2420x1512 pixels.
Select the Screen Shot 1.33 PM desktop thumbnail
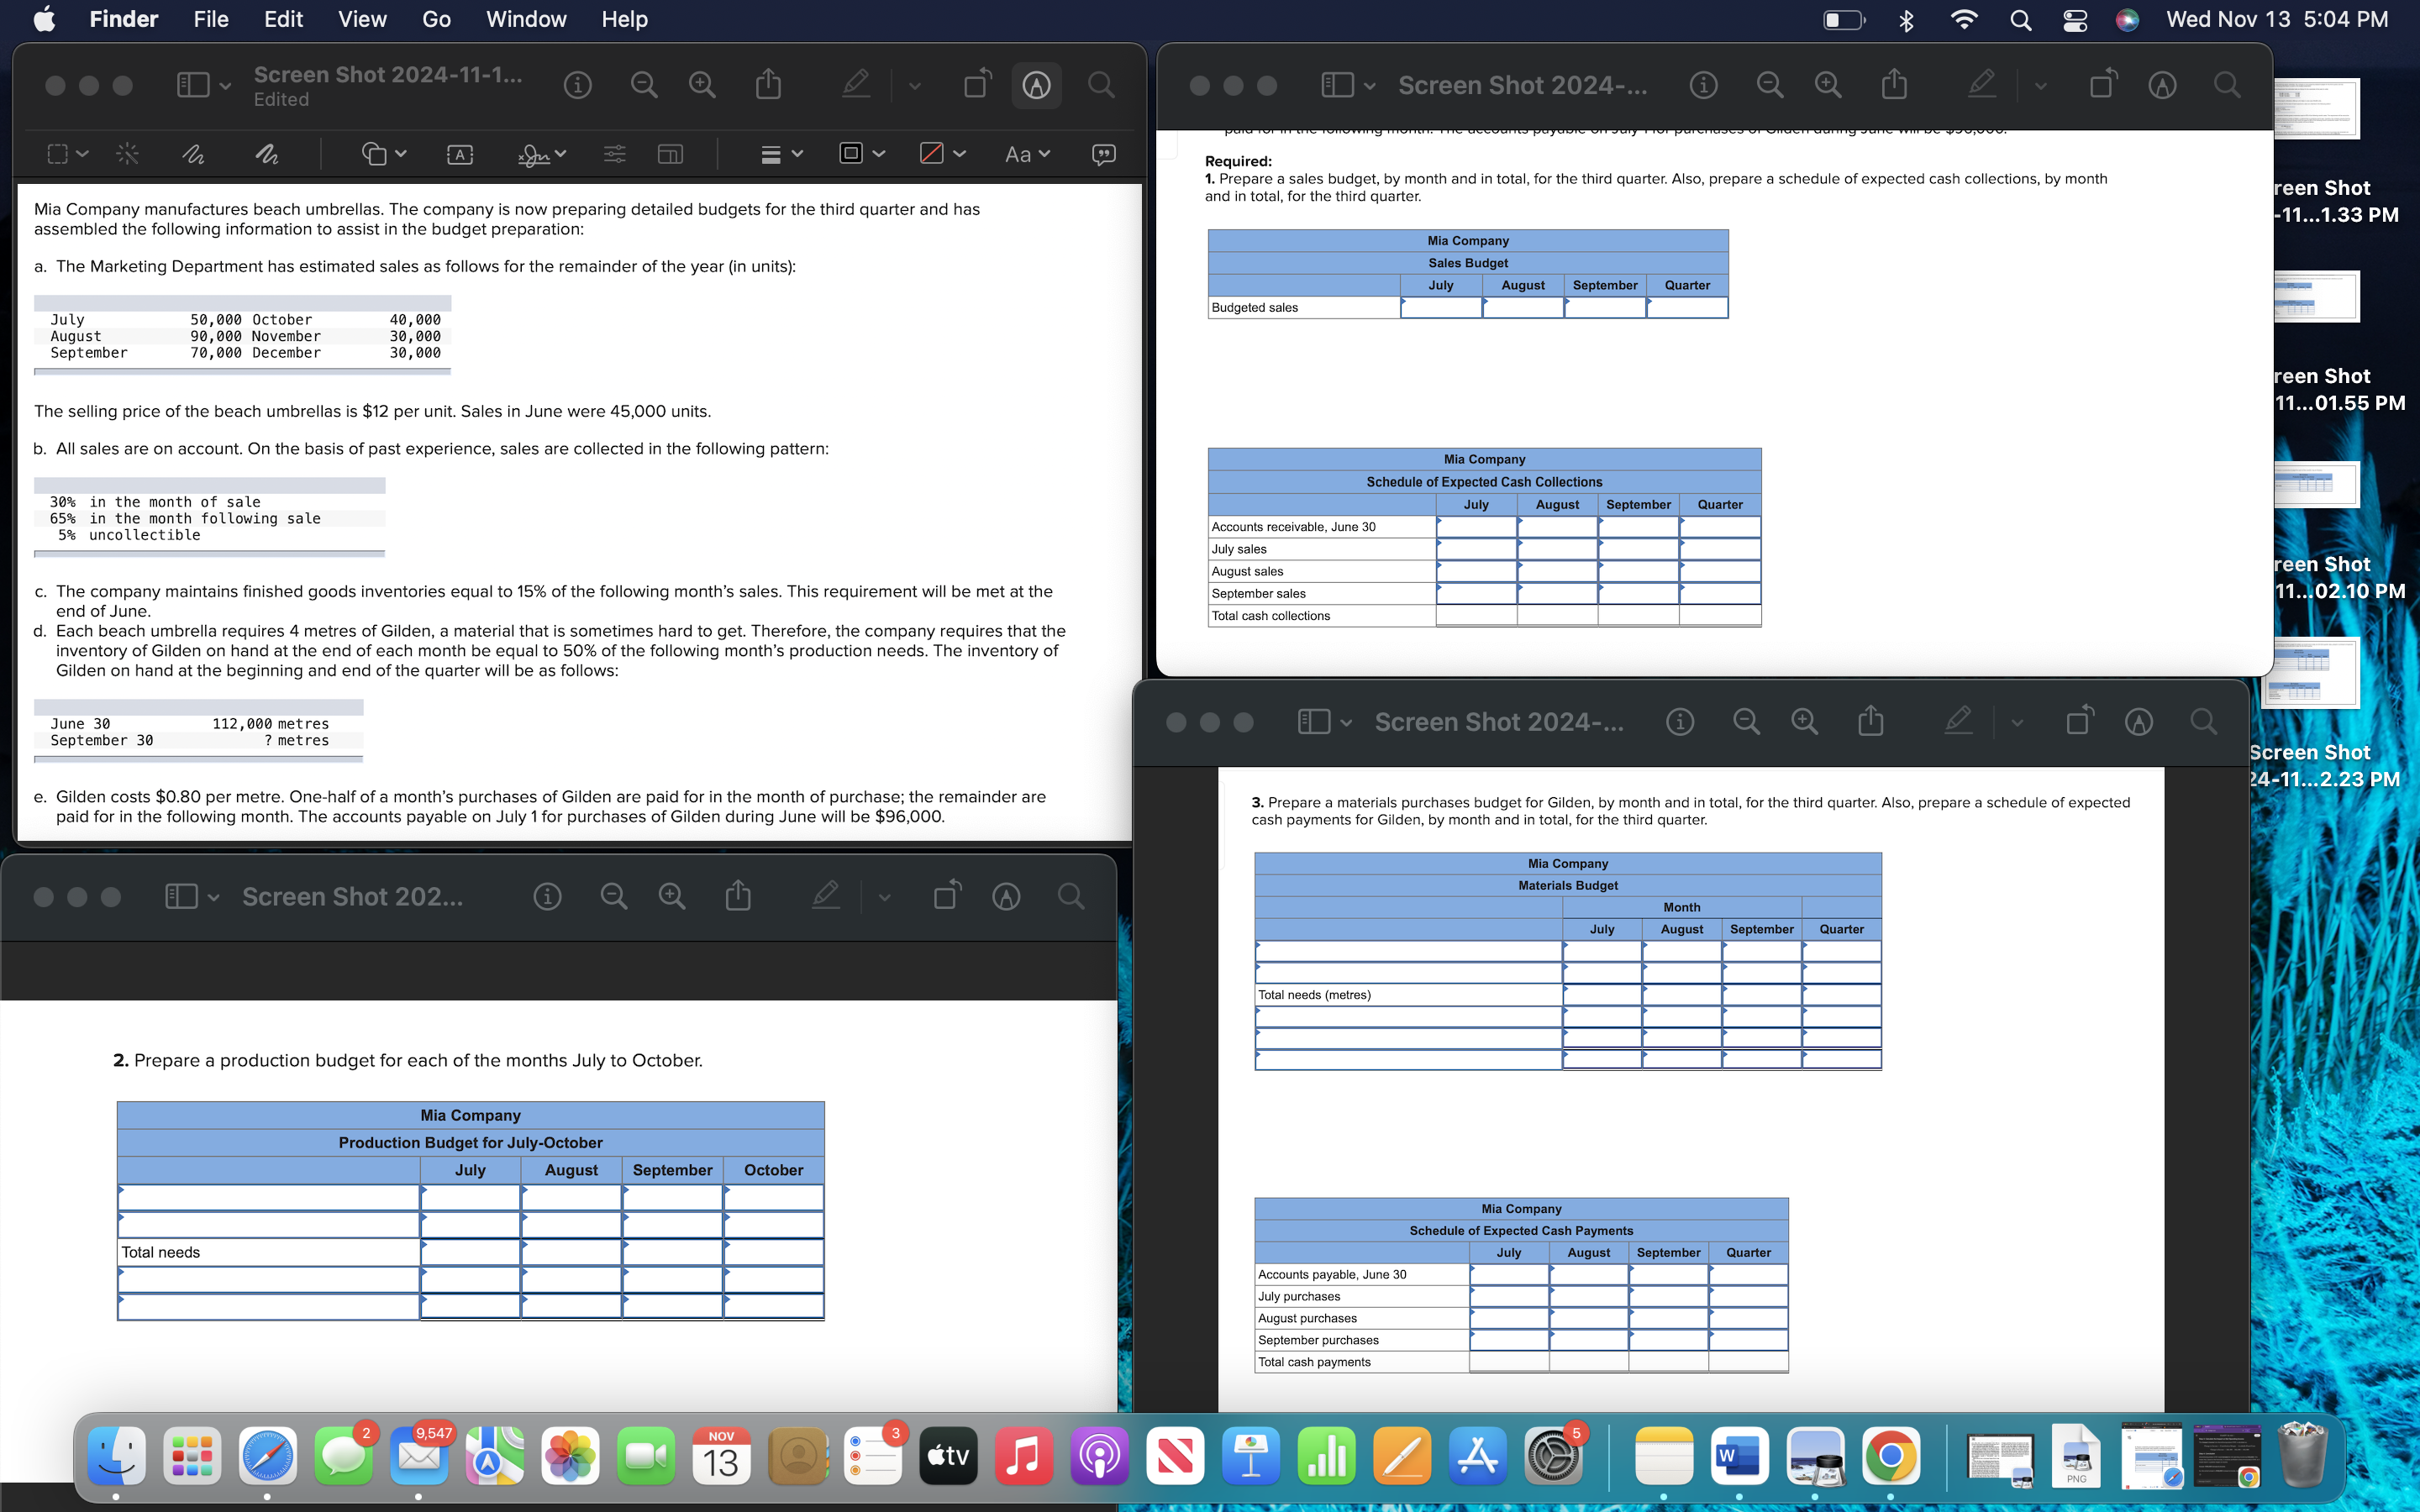(2316, 109)
